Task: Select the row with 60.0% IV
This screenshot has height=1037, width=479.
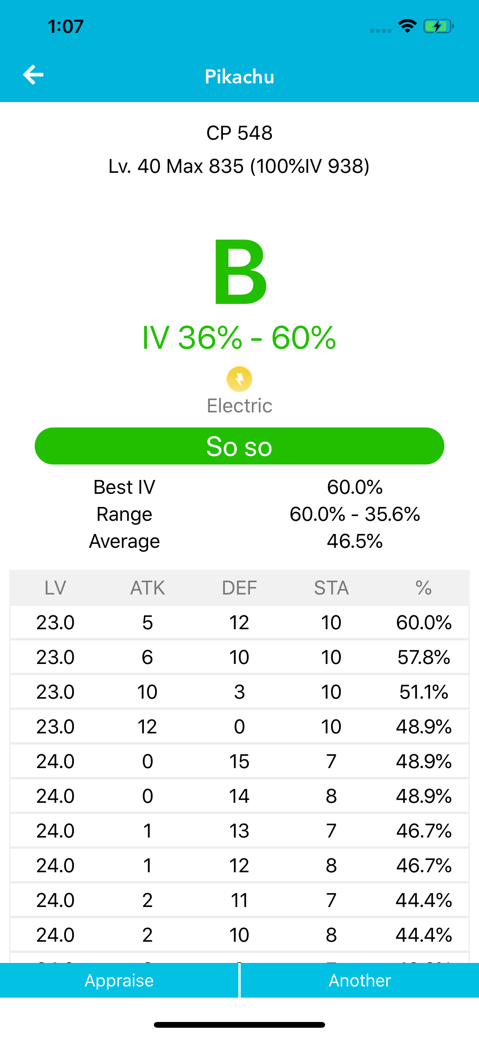Action: click(x=239, y=622)
